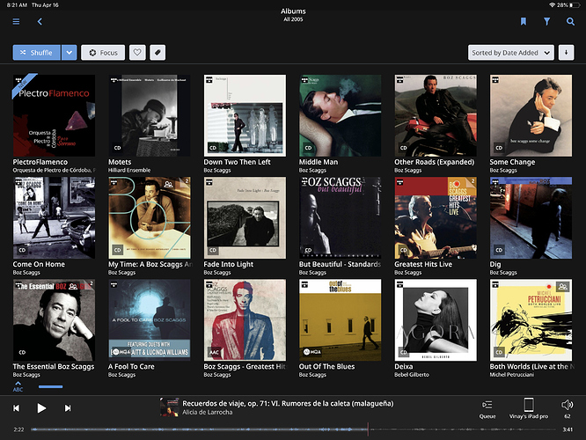Viewport: 586px width, 440px height.
Task: Open the Focus filter button
Action: [x=103, y=53]
